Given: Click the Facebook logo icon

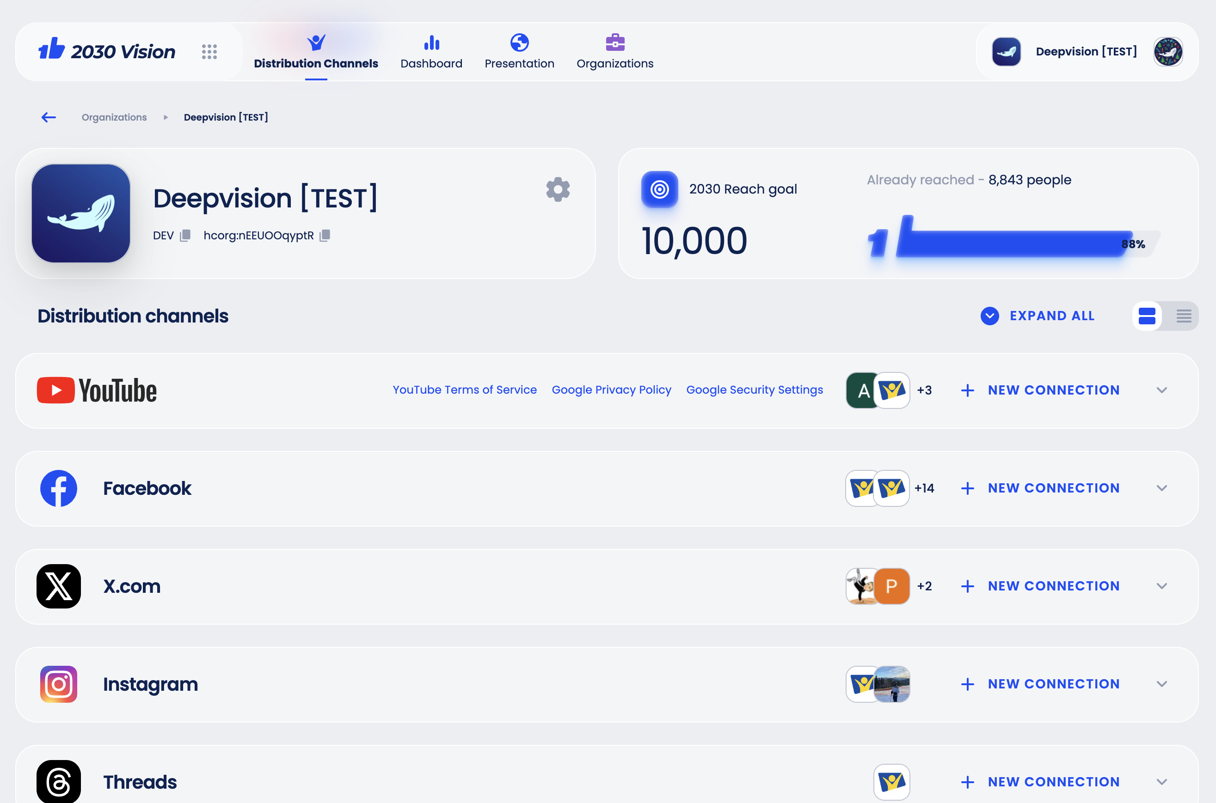Looking at the screenshot, I should [58, 488].
